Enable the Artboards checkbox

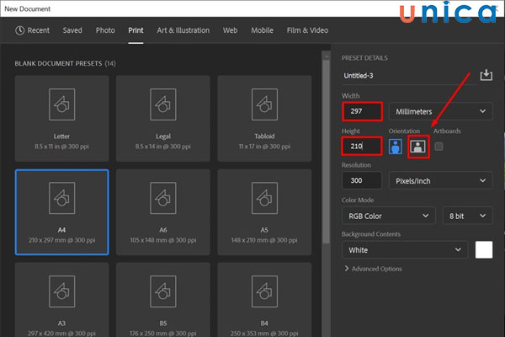[439, 147]
